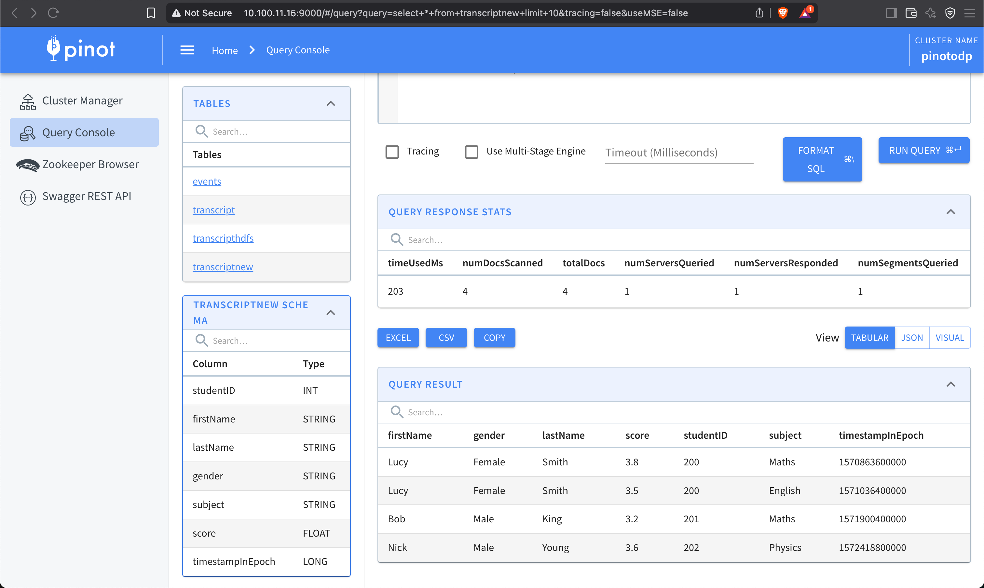Collapse the Tables panel
This screenshot has width=984, height=588.
click(x=331, y=104)
